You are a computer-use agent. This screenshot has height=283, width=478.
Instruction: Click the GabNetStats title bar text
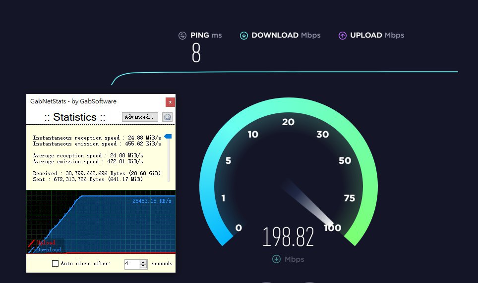coord(73,101)
